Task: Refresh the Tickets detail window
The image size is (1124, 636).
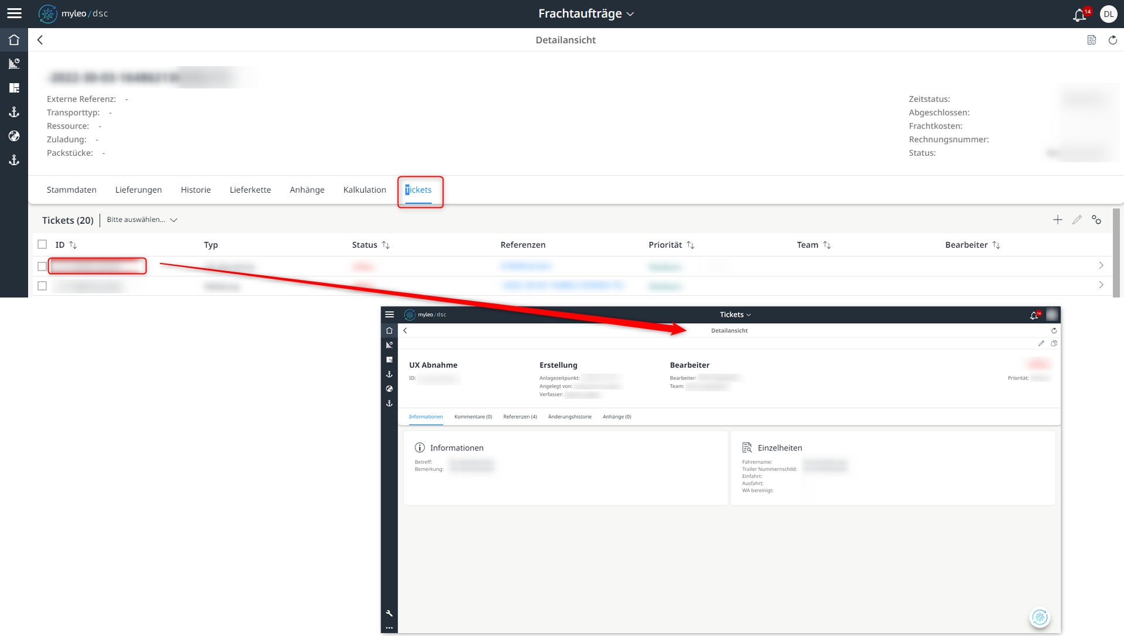Action: pos(1054,331)
